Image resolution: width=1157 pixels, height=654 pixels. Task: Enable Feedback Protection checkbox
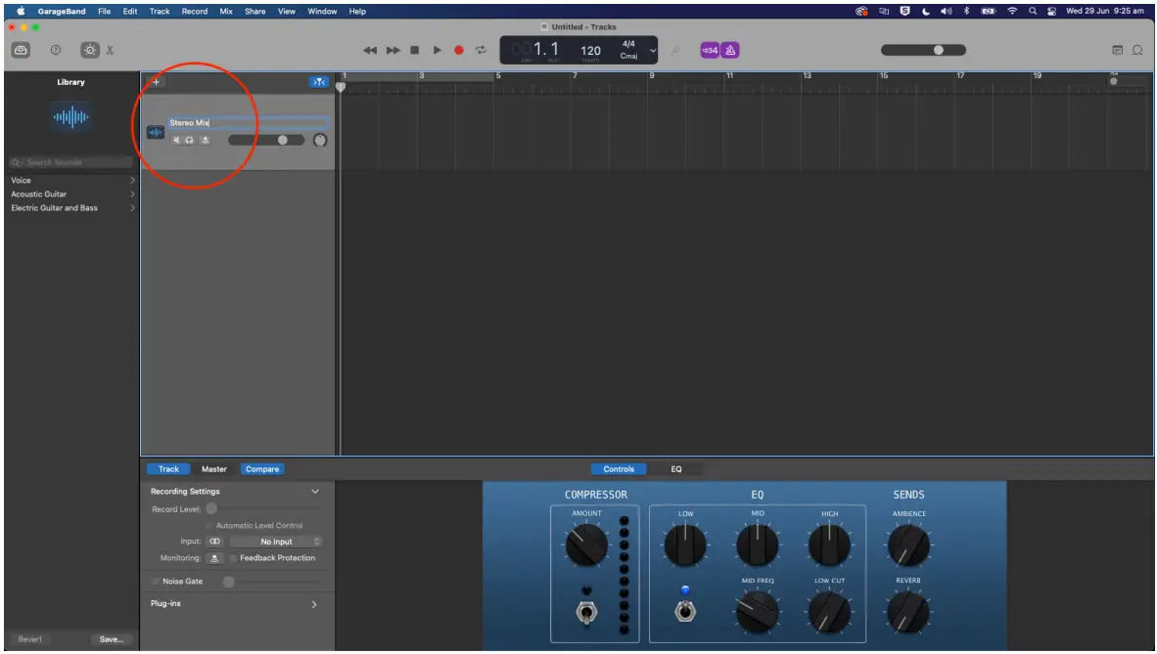[x=234, y=557]
